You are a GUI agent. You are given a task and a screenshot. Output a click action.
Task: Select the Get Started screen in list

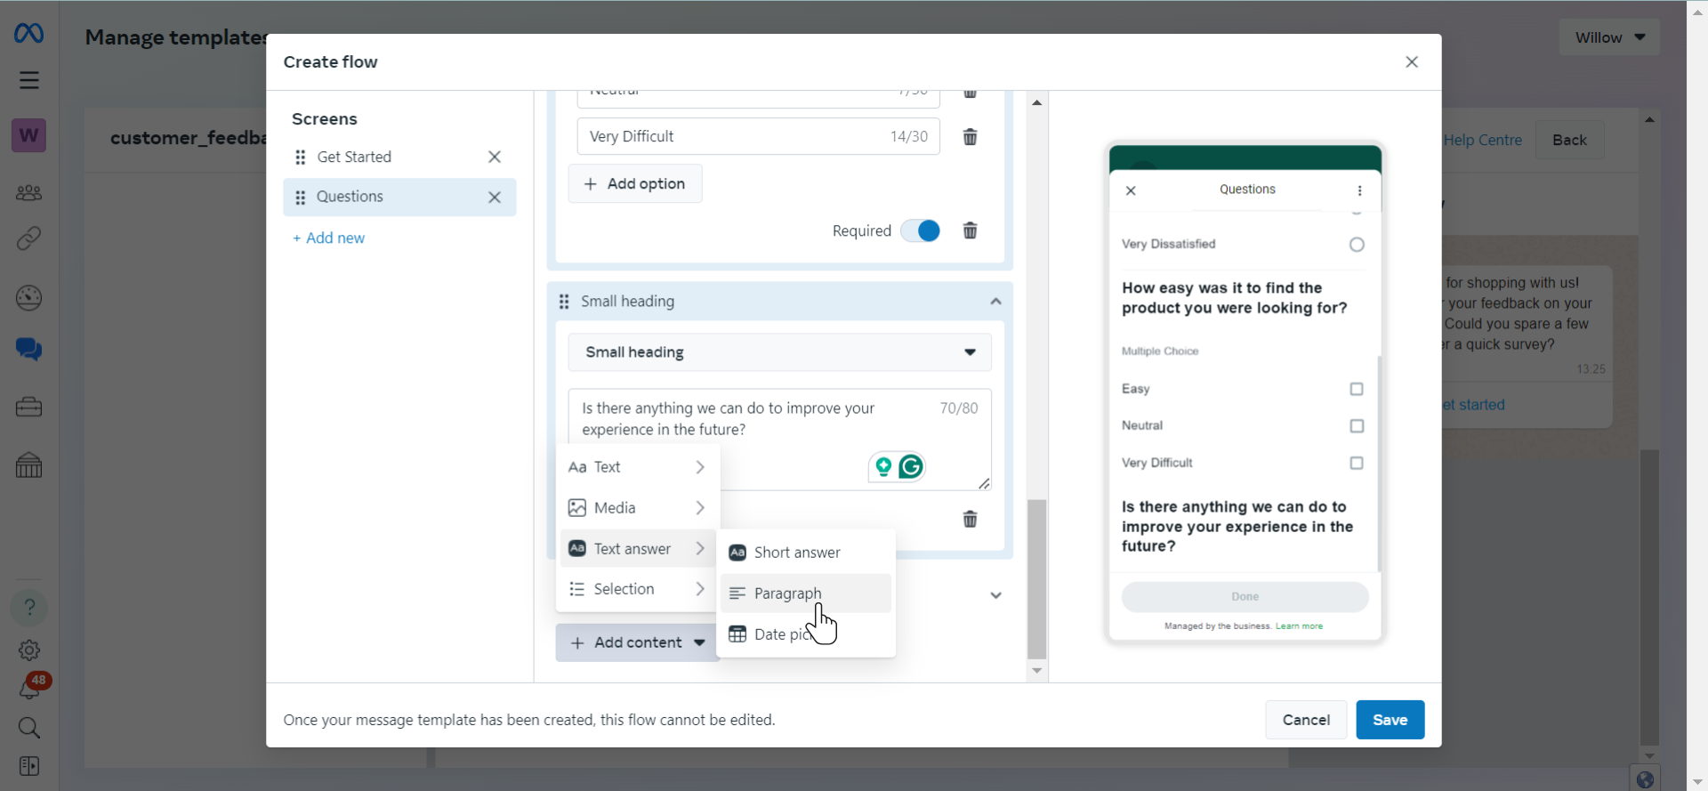[399, 157]
